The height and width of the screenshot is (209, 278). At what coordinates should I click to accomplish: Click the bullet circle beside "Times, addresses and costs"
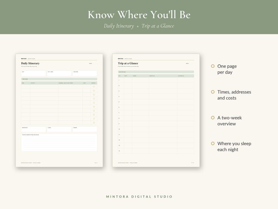click(x=213, y=92)
